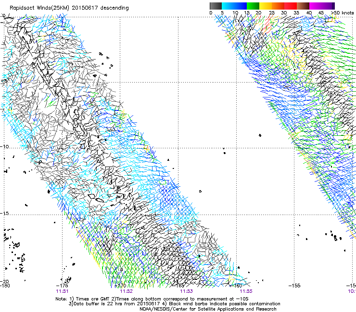Click the '-175' longitude axis label

point(62,286)
